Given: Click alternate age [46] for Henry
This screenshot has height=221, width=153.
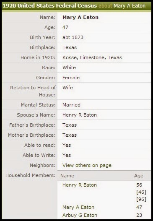Looking at the screenshot, I should click(141, 192).
